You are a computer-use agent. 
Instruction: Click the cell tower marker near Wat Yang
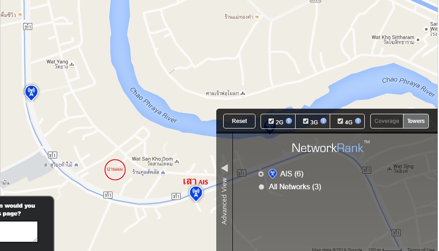pyautogui.click(x=31, y=92)
